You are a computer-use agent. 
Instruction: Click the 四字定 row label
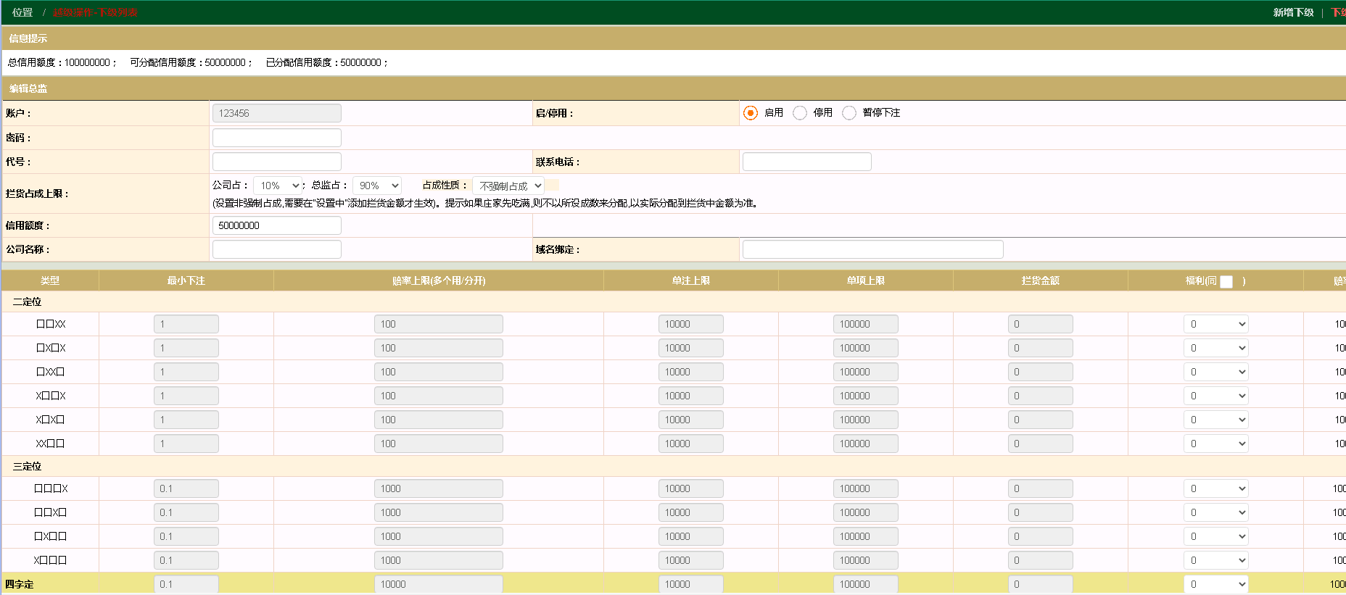[20, 584]
